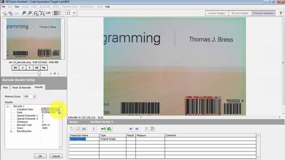Cancel the Barcode Reader Setup
The width and height of the screenshot is (285, 160).
pos(56,156)
